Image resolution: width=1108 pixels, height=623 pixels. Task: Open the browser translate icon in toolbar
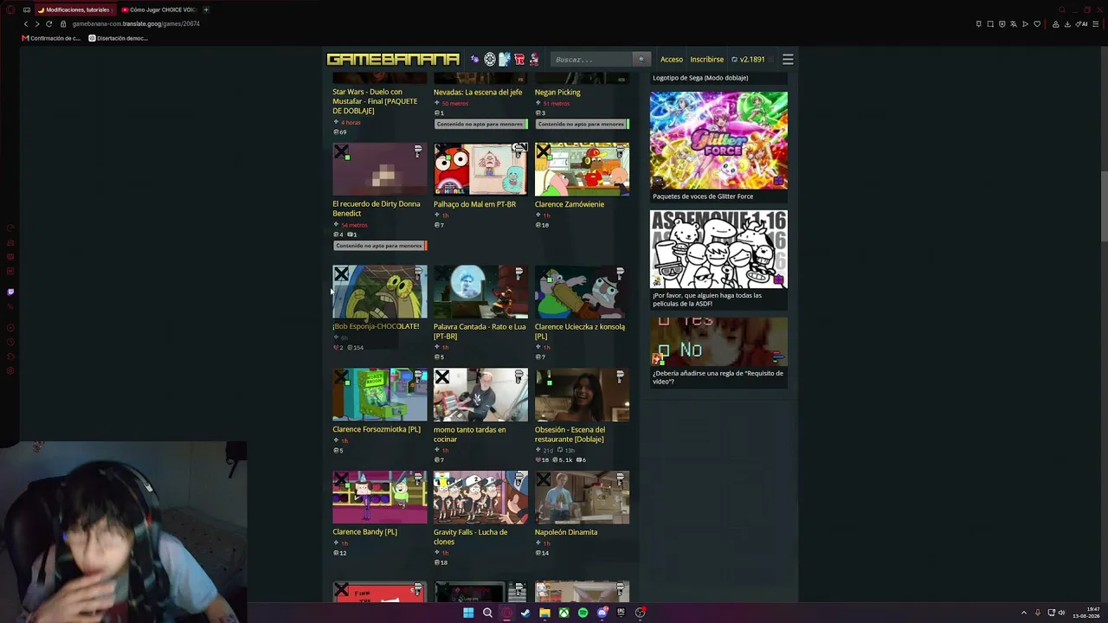click(1014, 23)
